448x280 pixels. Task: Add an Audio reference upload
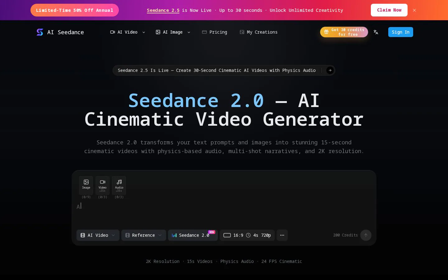119,185
